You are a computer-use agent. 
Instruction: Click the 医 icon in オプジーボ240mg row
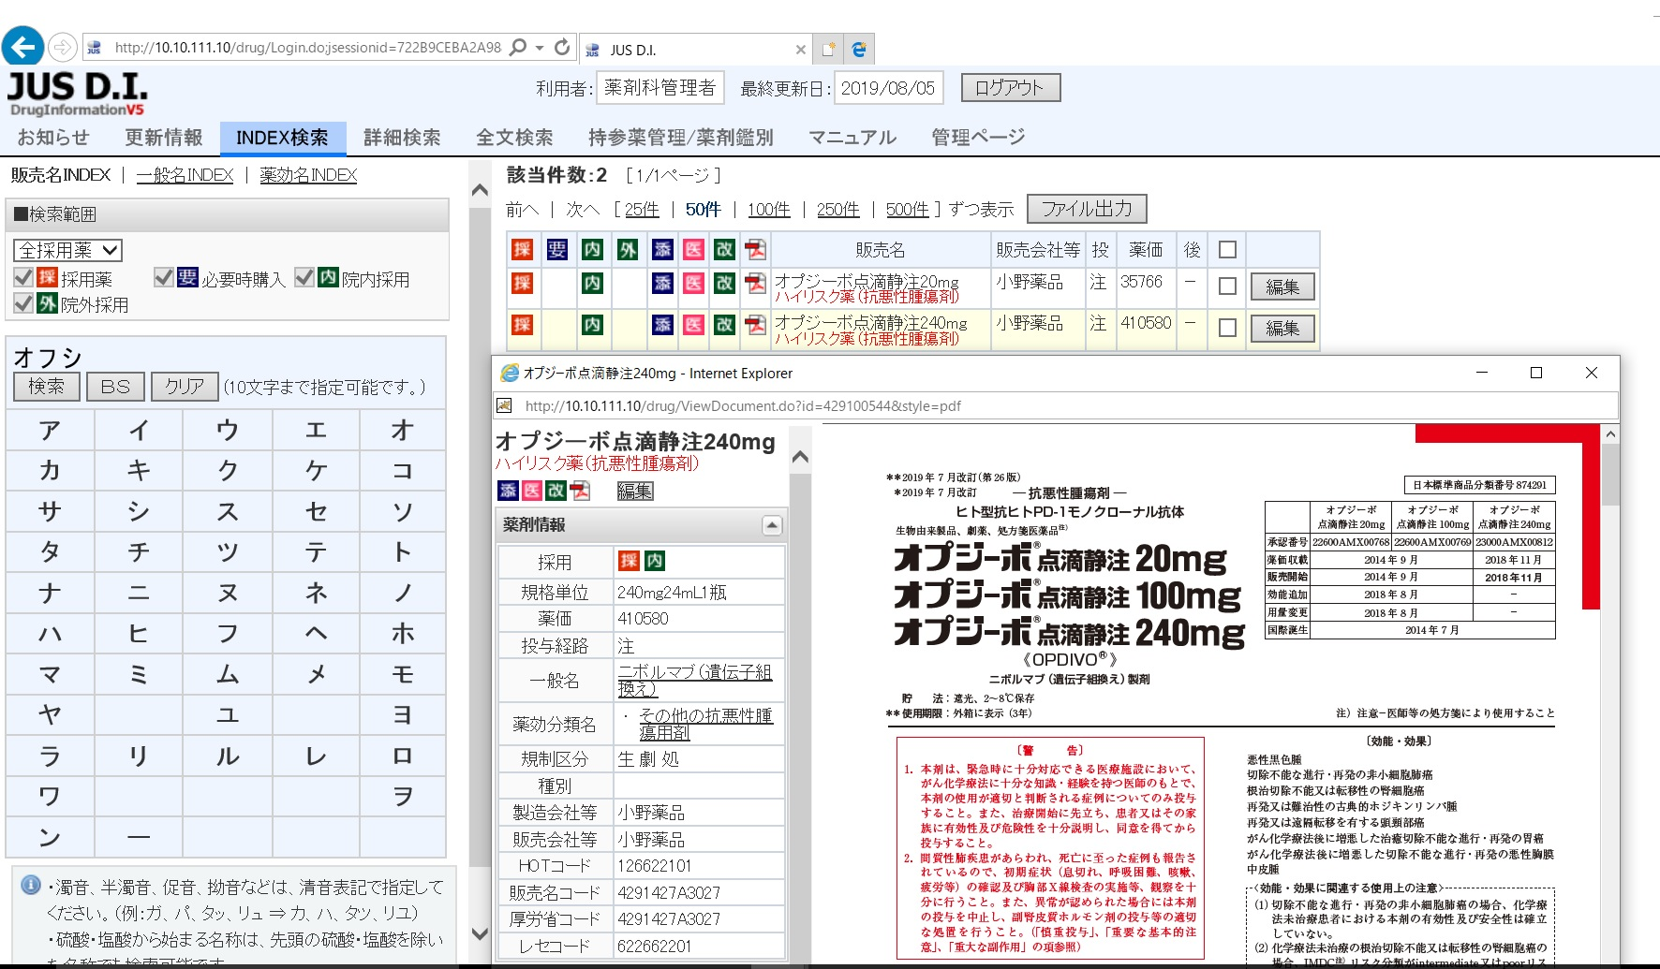pyautogui.click(x=693, y=324)
